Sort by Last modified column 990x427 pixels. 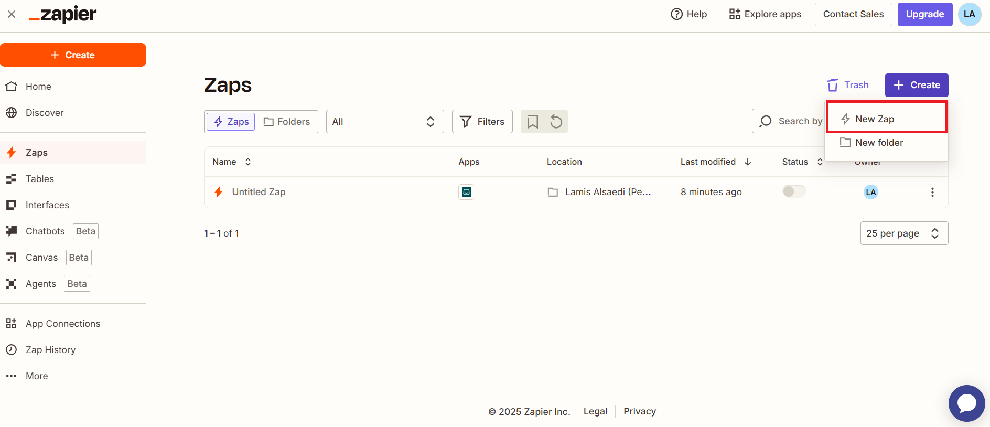pyautogui.click(x=716, y=162)
